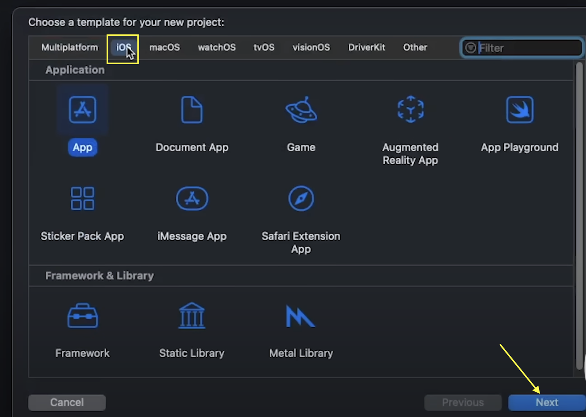The width and height of the screenshot is (586, 417).
Task: Pick the Augmented Reality App icon
Action: point(411,109)
